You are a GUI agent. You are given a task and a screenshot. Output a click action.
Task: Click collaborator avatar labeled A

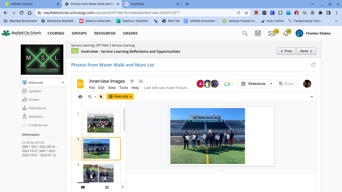(200, 84)
